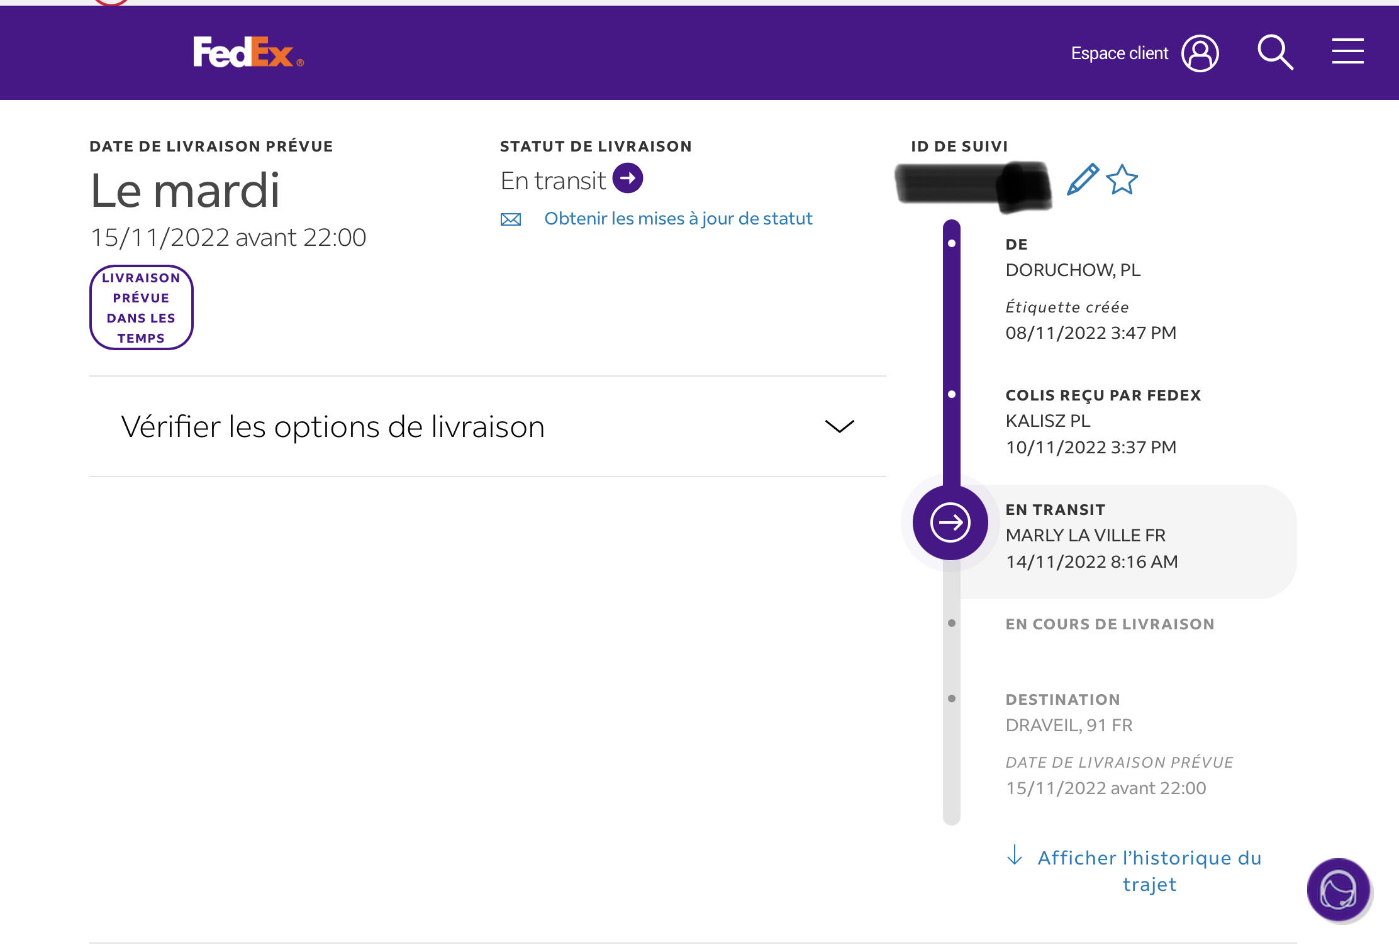Click the pencil edit icon
The height and width of the screenshot is (950, 1399).
coord(1083,180)
